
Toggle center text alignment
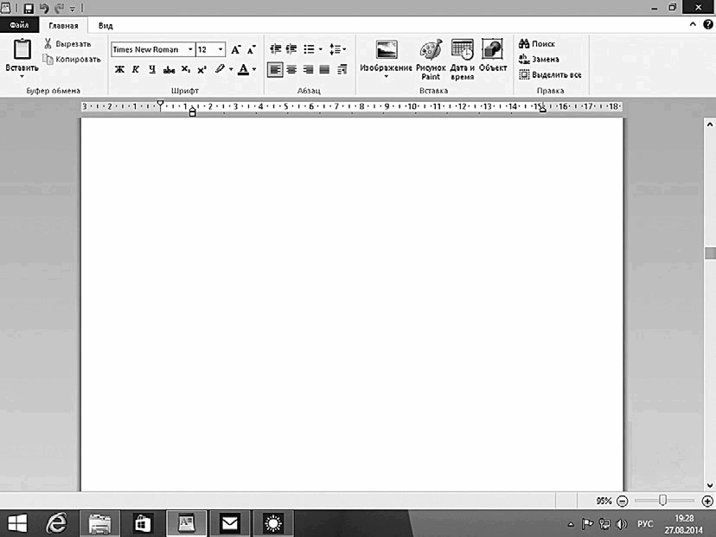pyautogui.click(x=291, y=69)
